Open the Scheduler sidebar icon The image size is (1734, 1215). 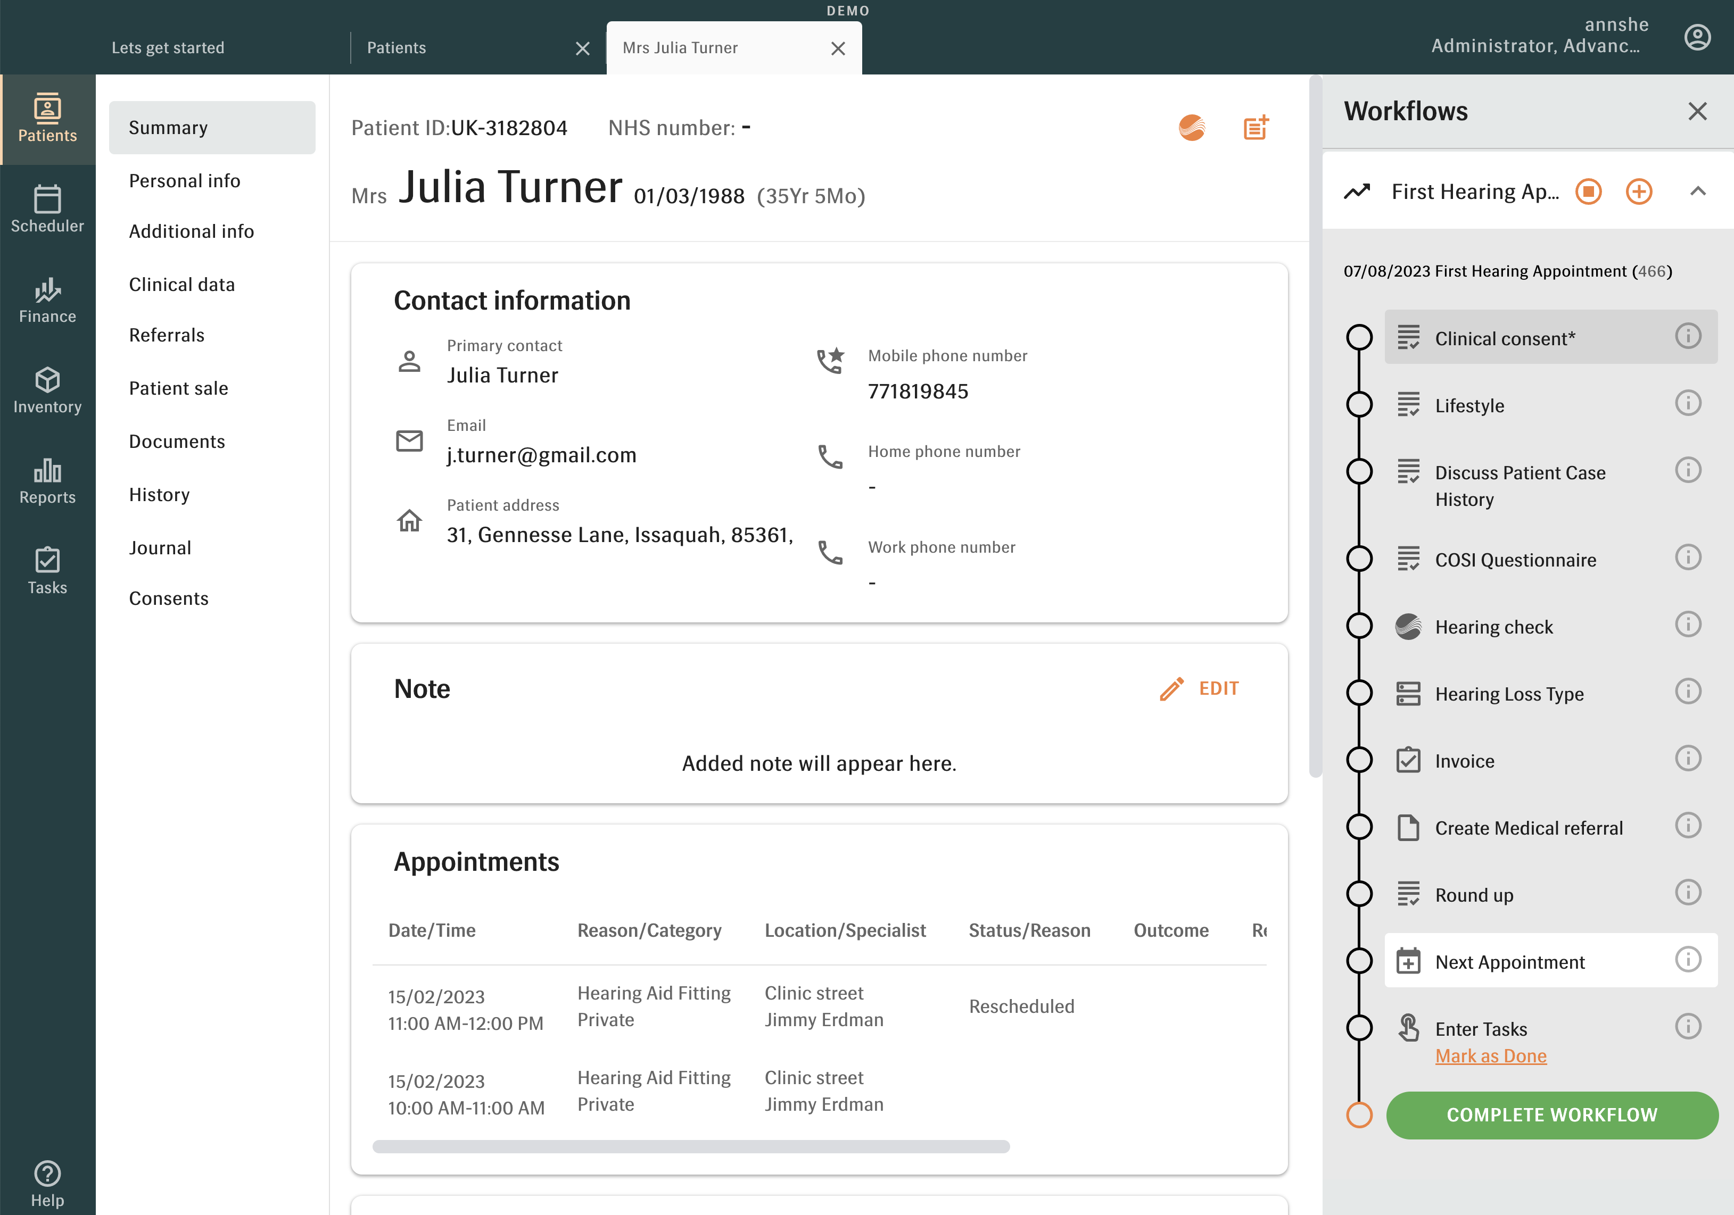(x=47, y=209)
